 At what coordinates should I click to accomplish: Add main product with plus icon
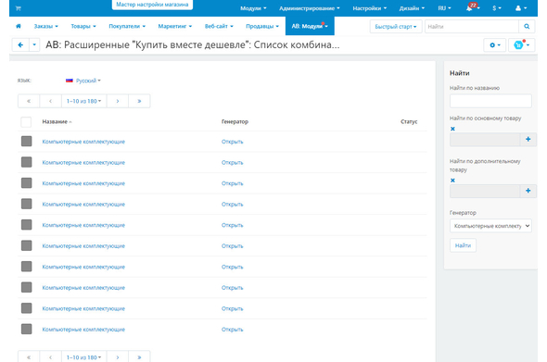528,140
